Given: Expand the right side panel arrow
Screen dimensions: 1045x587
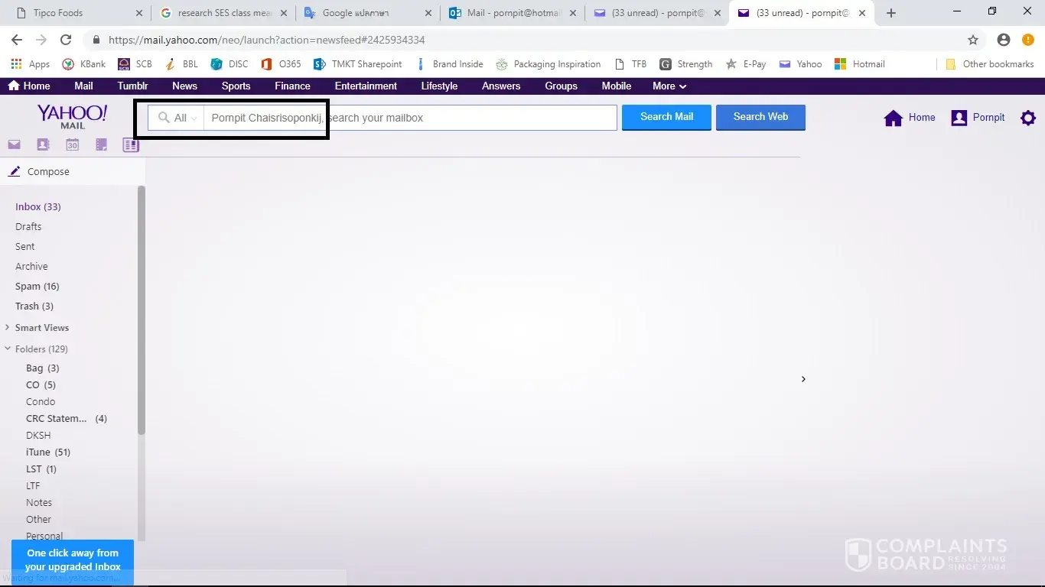Looking at the screenshot, I should coord(803,379).
